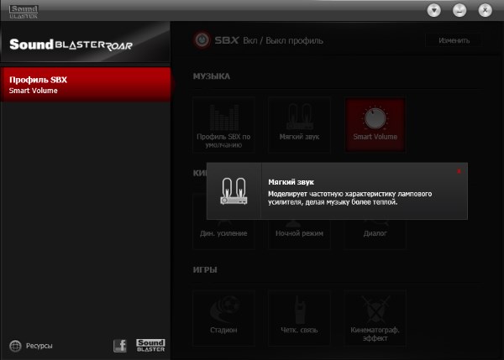
Task: Click the Вкл / Выкл профиль label
Action: tap(283, 41)
